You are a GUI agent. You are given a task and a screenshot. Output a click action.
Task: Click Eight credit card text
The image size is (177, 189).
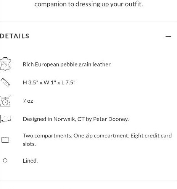pyautogui.click(x=151, y=136)
